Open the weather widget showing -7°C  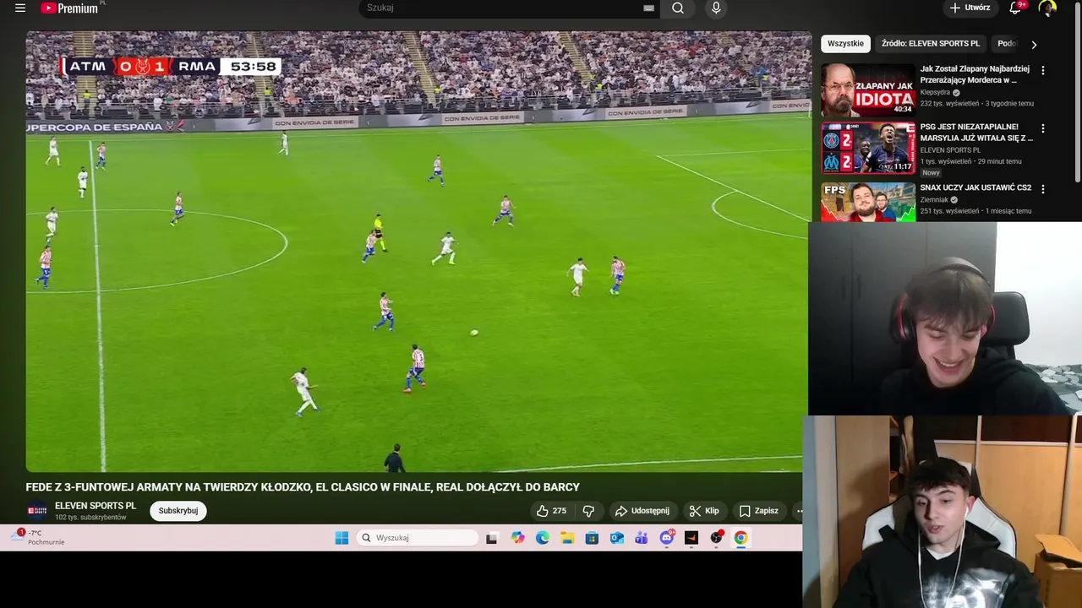click(39, 537)
